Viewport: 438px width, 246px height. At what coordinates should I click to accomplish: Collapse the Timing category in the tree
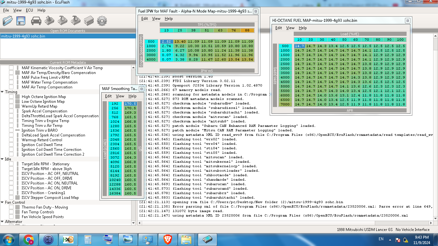2,92
